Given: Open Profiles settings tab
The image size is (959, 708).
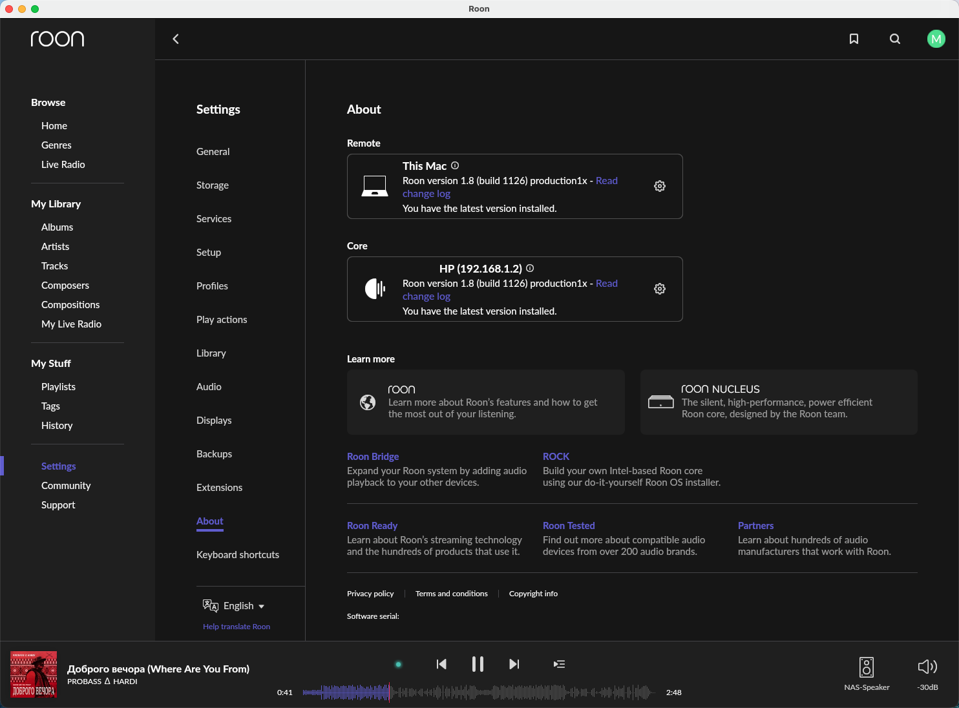Looking at the screenshot, I should [212, 286].
